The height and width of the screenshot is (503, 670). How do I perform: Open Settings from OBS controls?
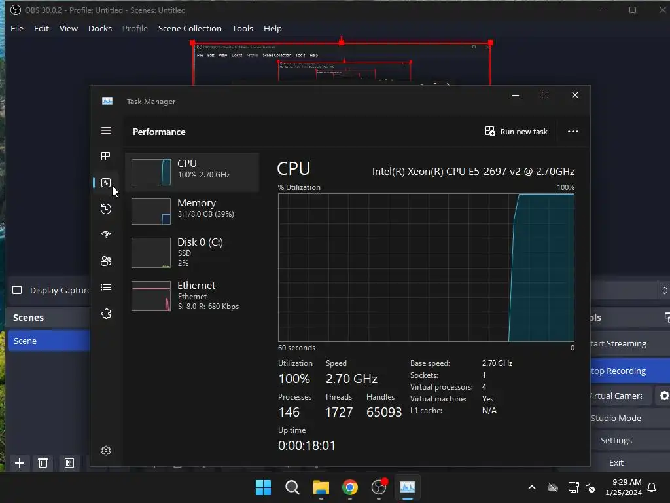click(x=630, y=440)
